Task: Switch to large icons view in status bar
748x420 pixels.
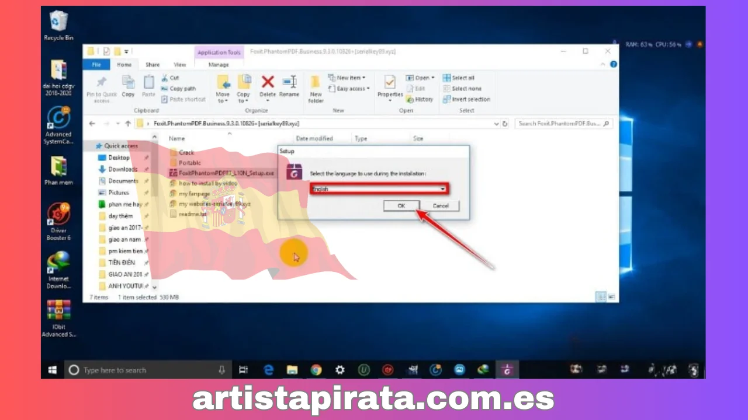Action: (611, 297)
